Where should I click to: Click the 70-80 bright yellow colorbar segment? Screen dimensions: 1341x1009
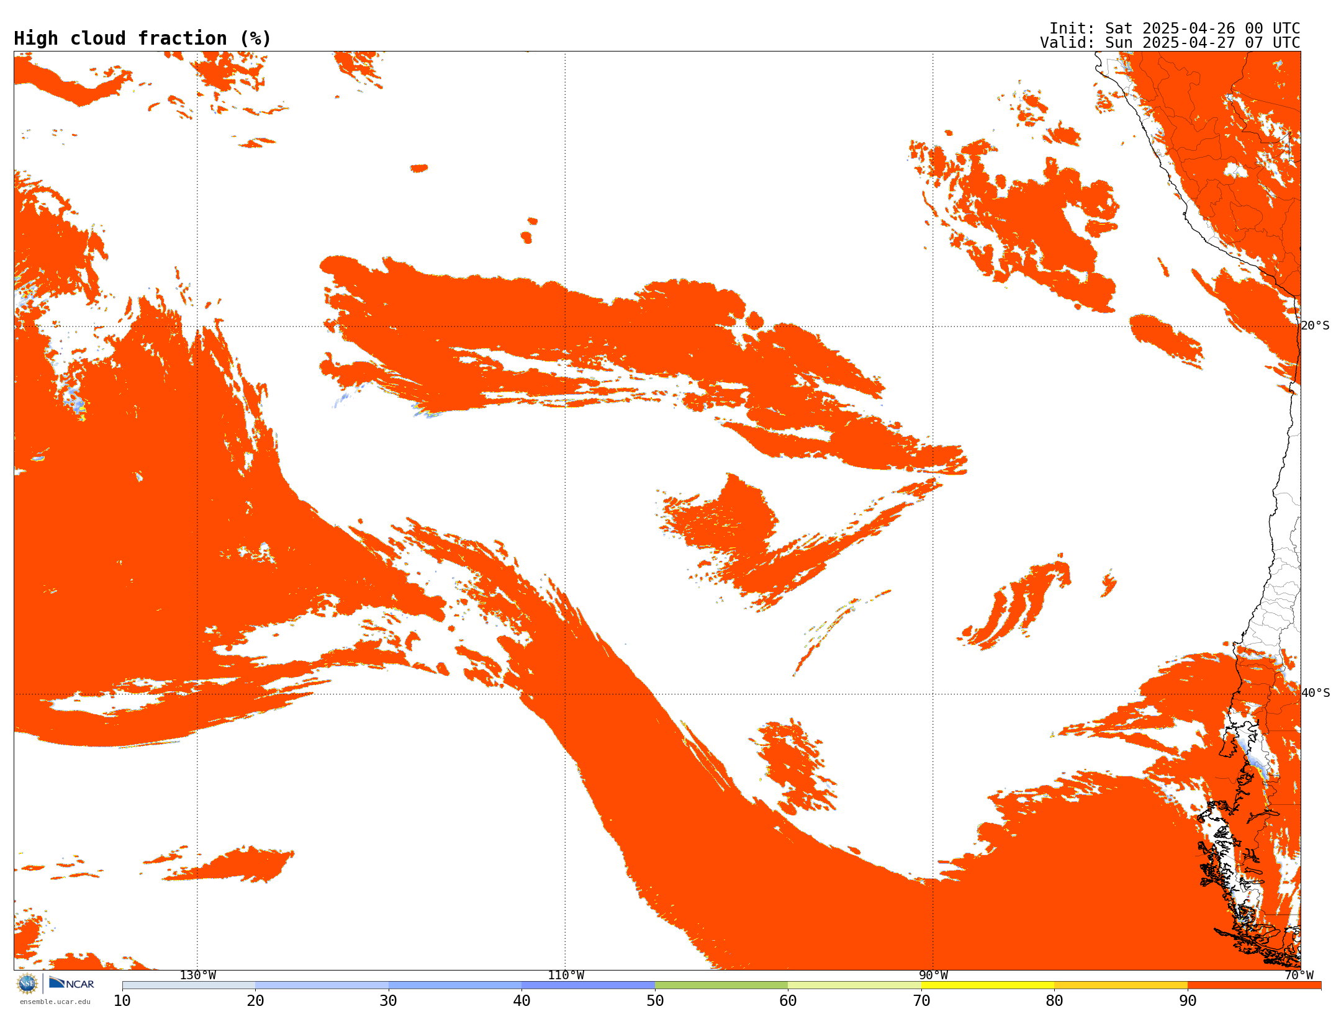tap(988, 985)
